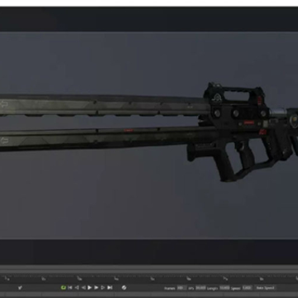Toggle the green loop playback icon

coord(63,287)
